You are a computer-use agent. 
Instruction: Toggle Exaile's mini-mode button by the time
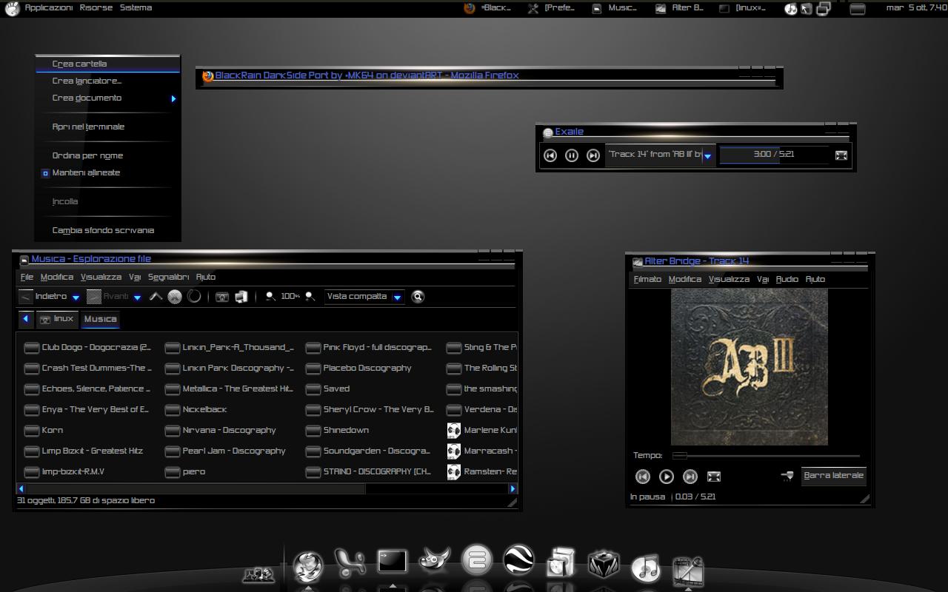tap(841, 155)
